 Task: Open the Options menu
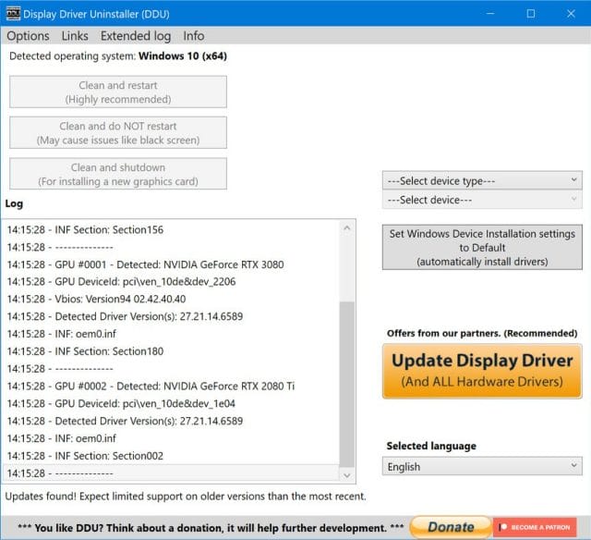[x=28, y=36]
